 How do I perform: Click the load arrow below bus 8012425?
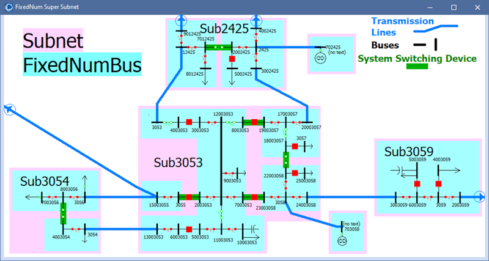coord(205,81)
